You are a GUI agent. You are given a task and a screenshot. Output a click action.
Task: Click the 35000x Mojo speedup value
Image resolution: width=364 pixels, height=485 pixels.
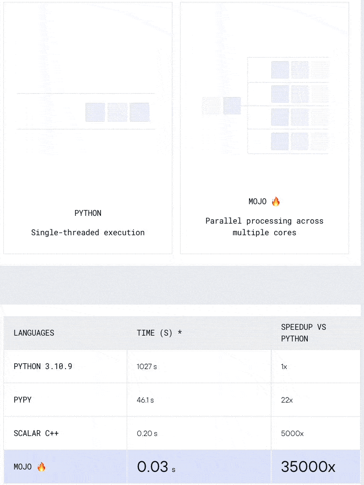(308, 467)
